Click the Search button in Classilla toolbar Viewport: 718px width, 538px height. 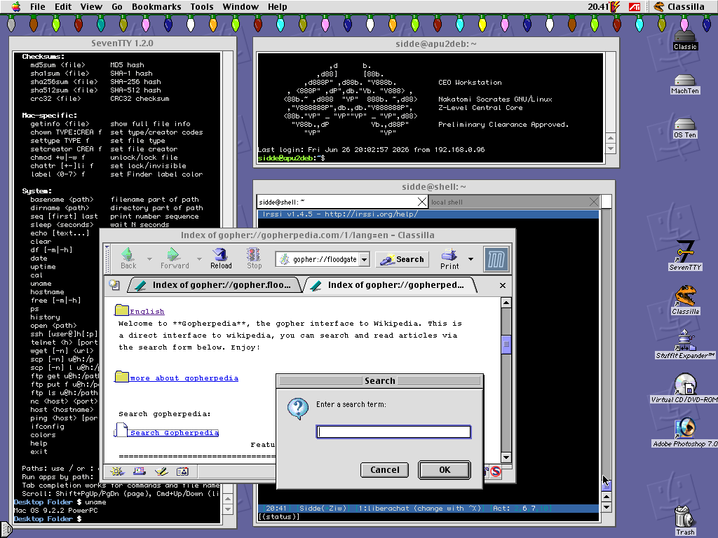[x=402, y=259]
